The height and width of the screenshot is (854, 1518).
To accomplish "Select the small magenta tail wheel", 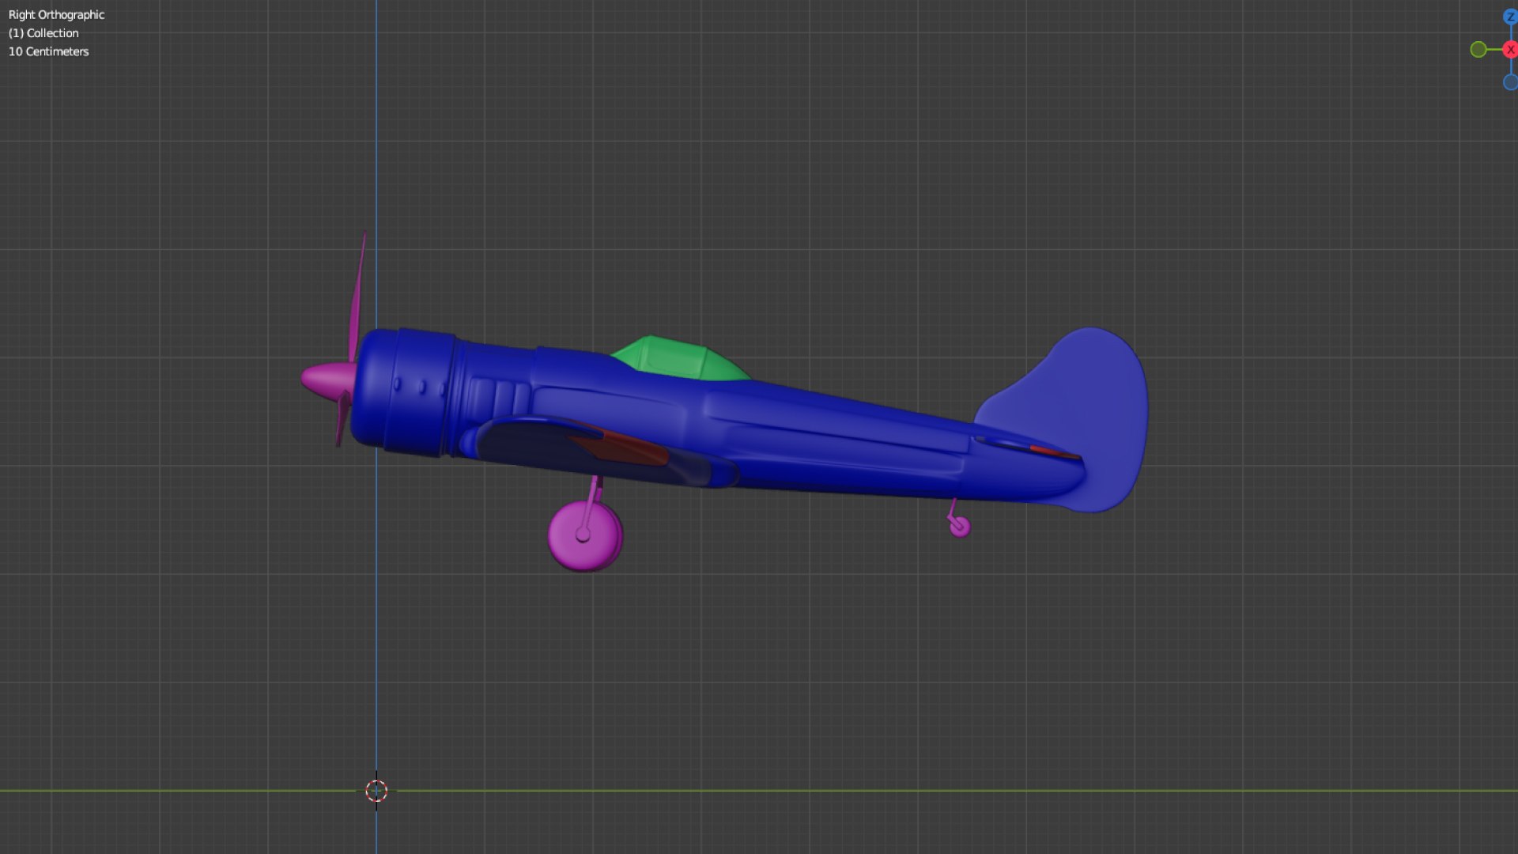I will (960, 527).
